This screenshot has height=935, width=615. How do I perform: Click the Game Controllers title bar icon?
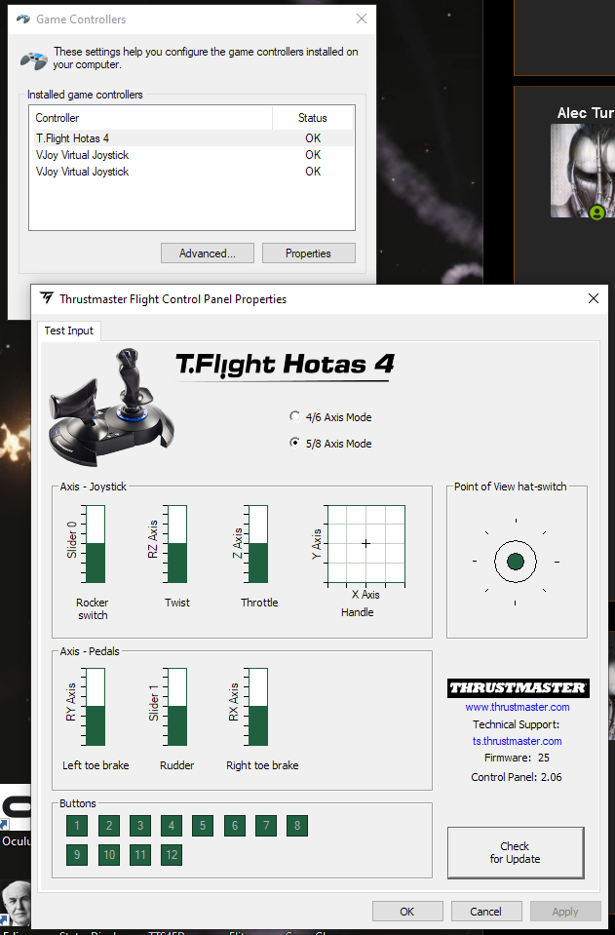23,19
